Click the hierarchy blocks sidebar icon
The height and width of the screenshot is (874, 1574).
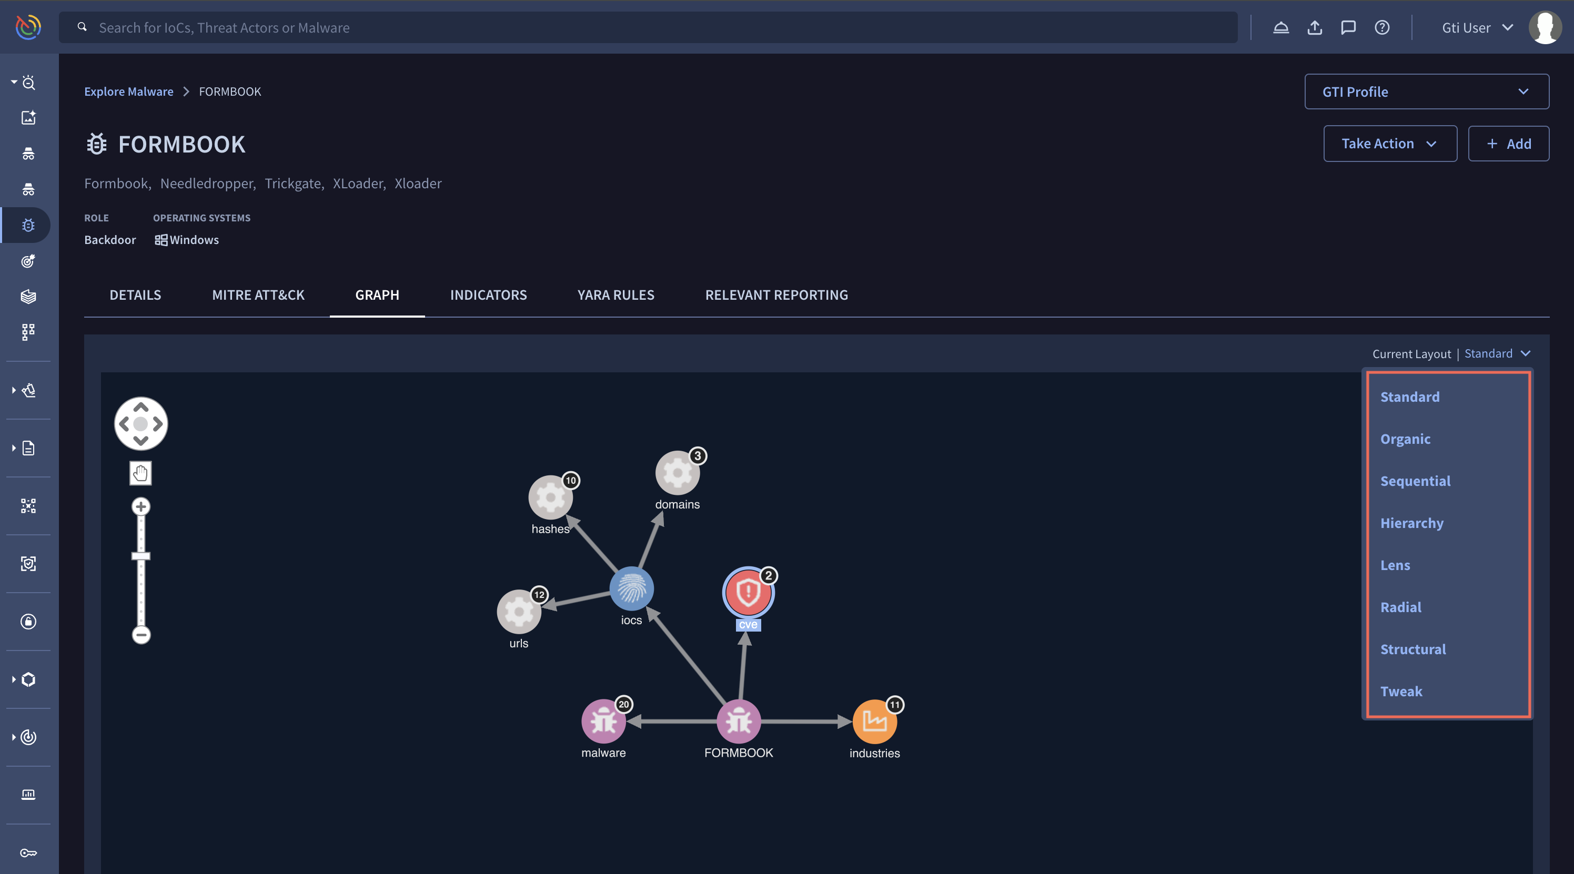(29, 332)
